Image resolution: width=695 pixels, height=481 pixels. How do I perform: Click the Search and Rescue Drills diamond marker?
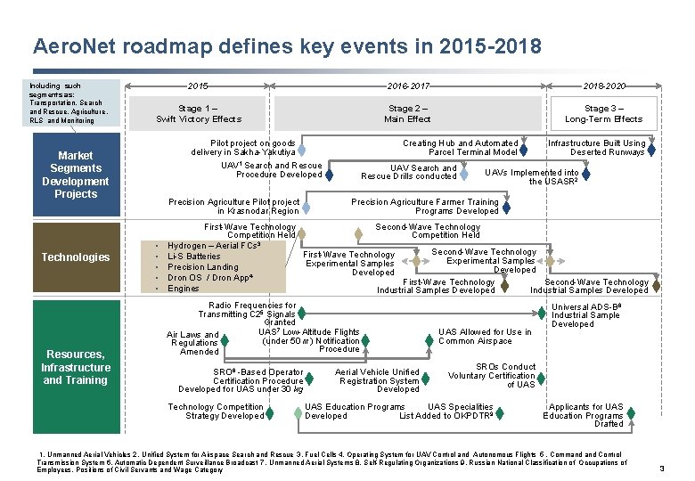pyautogui.click(x=464, y=174)
